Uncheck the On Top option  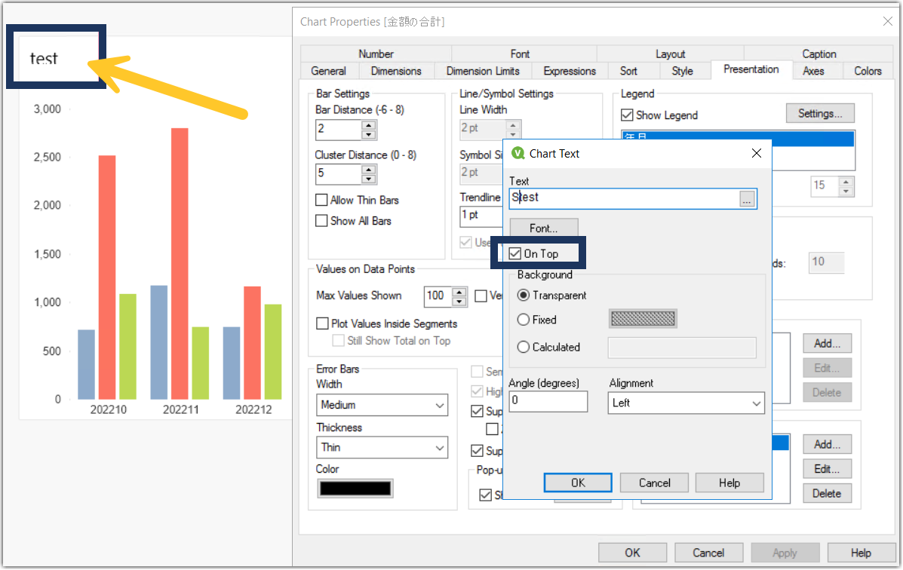(x=514, y=253)
